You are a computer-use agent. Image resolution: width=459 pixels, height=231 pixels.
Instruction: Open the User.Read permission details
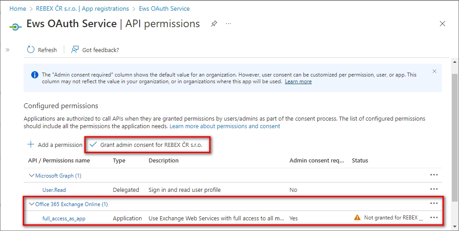pos(54,190)
